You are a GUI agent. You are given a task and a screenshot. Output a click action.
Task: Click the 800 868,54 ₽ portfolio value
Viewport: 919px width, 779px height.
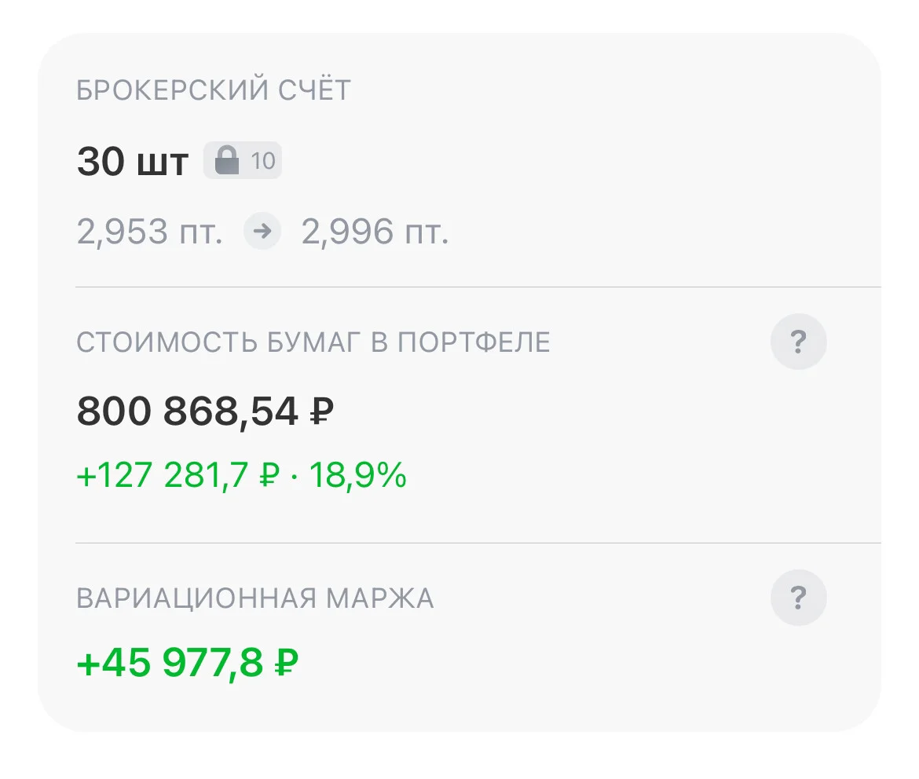click(205, 411)
